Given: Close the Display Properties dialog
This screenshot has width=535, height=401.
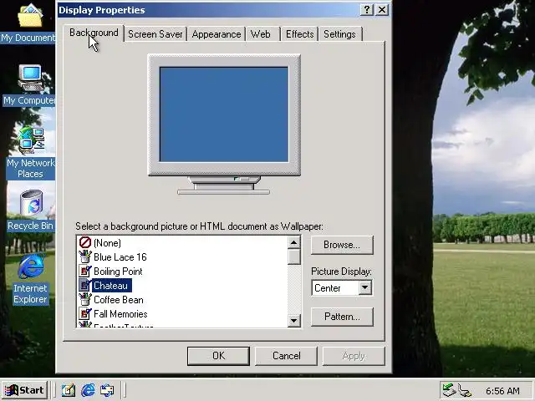Looking at the screenshot, I should (382, 10).
